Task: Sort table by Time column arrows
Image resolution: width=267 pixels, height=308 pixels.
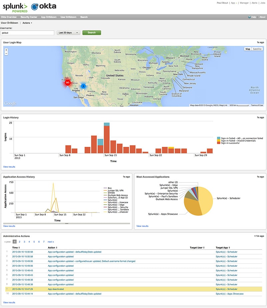Action: 19,248
